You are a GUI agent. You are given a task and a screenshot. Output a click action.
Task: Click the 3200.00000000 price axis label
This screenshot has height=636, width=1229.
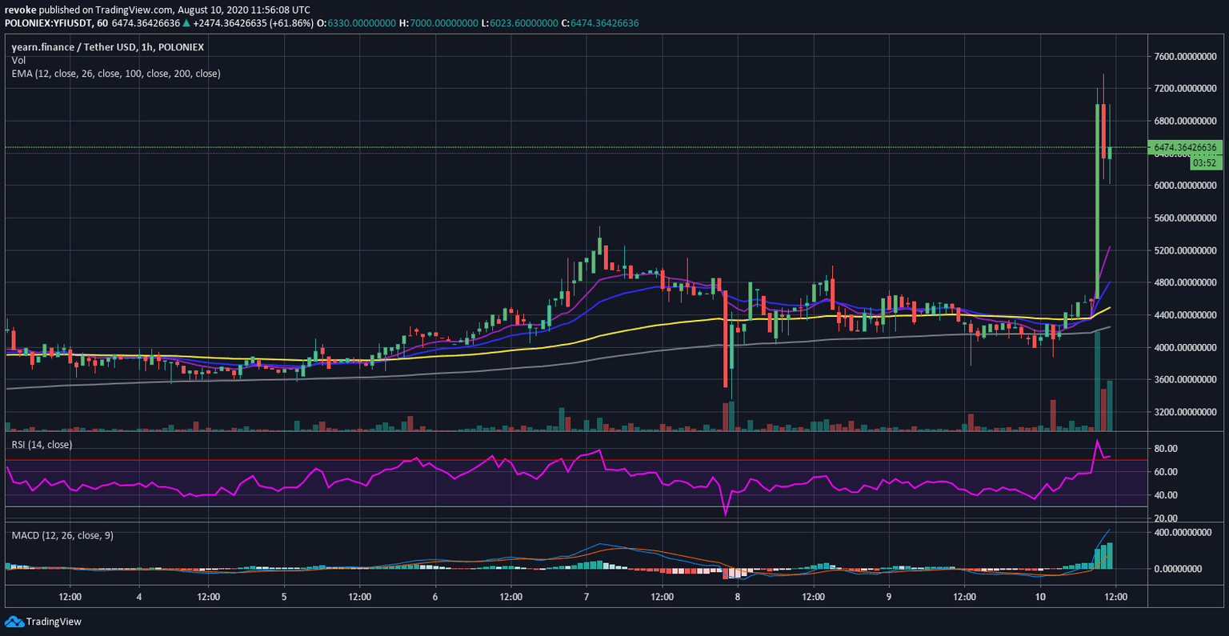1184,413
